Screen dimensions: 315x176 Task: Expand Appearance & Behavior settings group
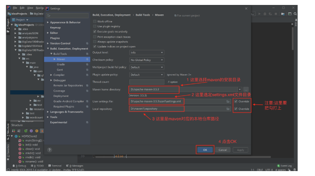(48, 22)
